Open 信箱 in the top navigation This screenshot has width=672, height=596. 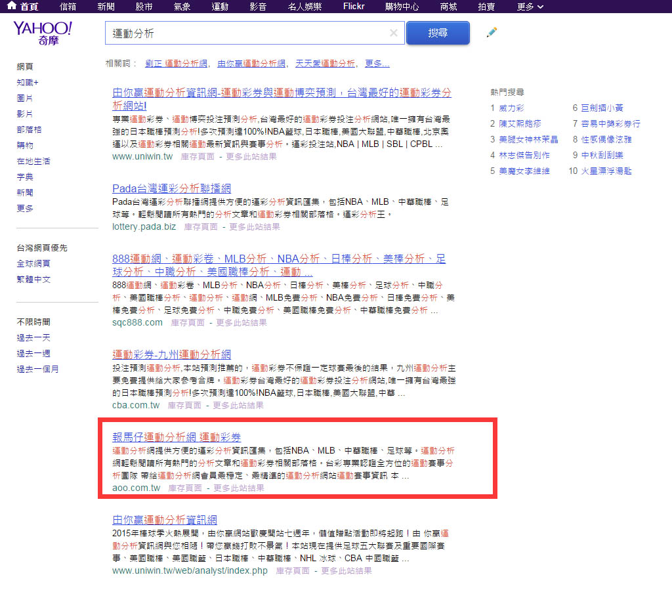68,7
